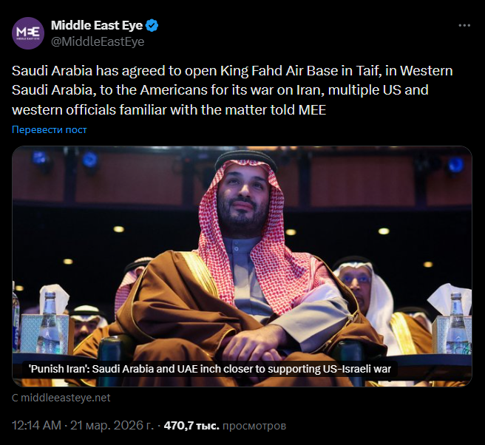Click the last line of tweet text ending "told MEE"
485x445 pixels.
pyautogui.click(x=170, y=110)
